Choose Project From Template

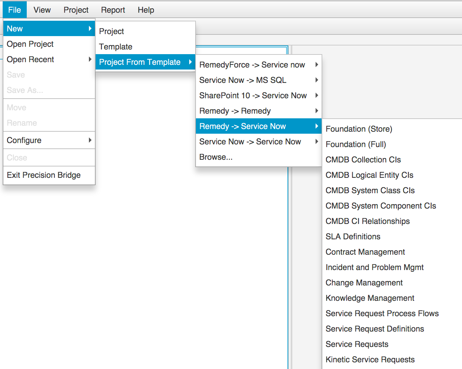tap(145, 62)
